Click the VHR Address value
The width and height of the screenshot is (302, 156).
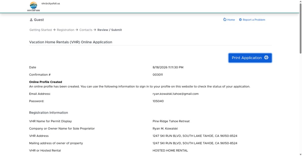pos(195,136)
